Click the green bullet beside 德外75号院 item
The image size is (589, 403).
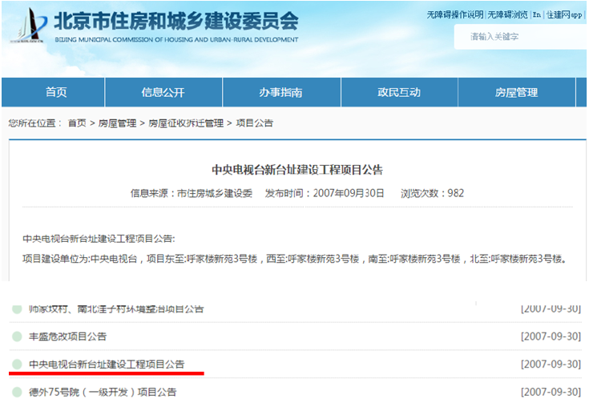point(17,392)
